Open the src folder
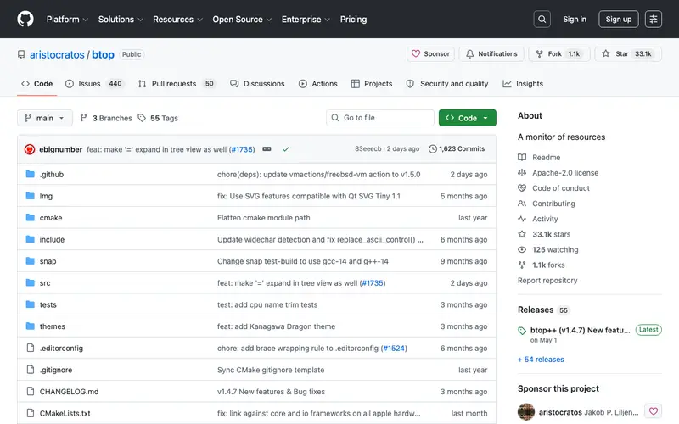This screenshot has width=679, height=424. pyautogui.click(x=45, y=283)
